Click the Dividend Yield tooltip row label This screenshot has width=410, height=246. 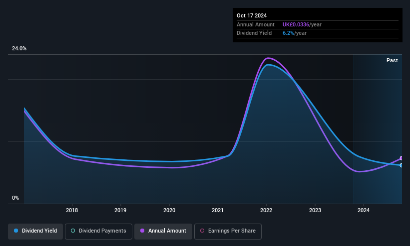click(x=254, y=33)
